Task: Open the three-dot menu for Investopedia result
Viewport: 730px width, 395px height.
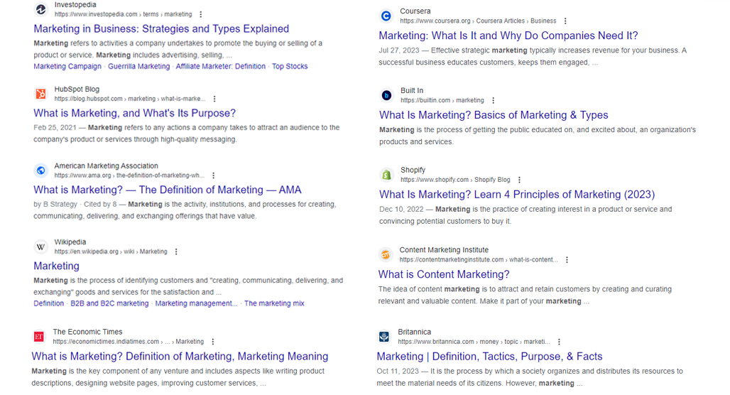Action: coord(201,14)
